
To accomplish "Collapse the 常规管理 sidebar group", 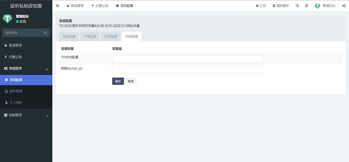I will point(26,69).
